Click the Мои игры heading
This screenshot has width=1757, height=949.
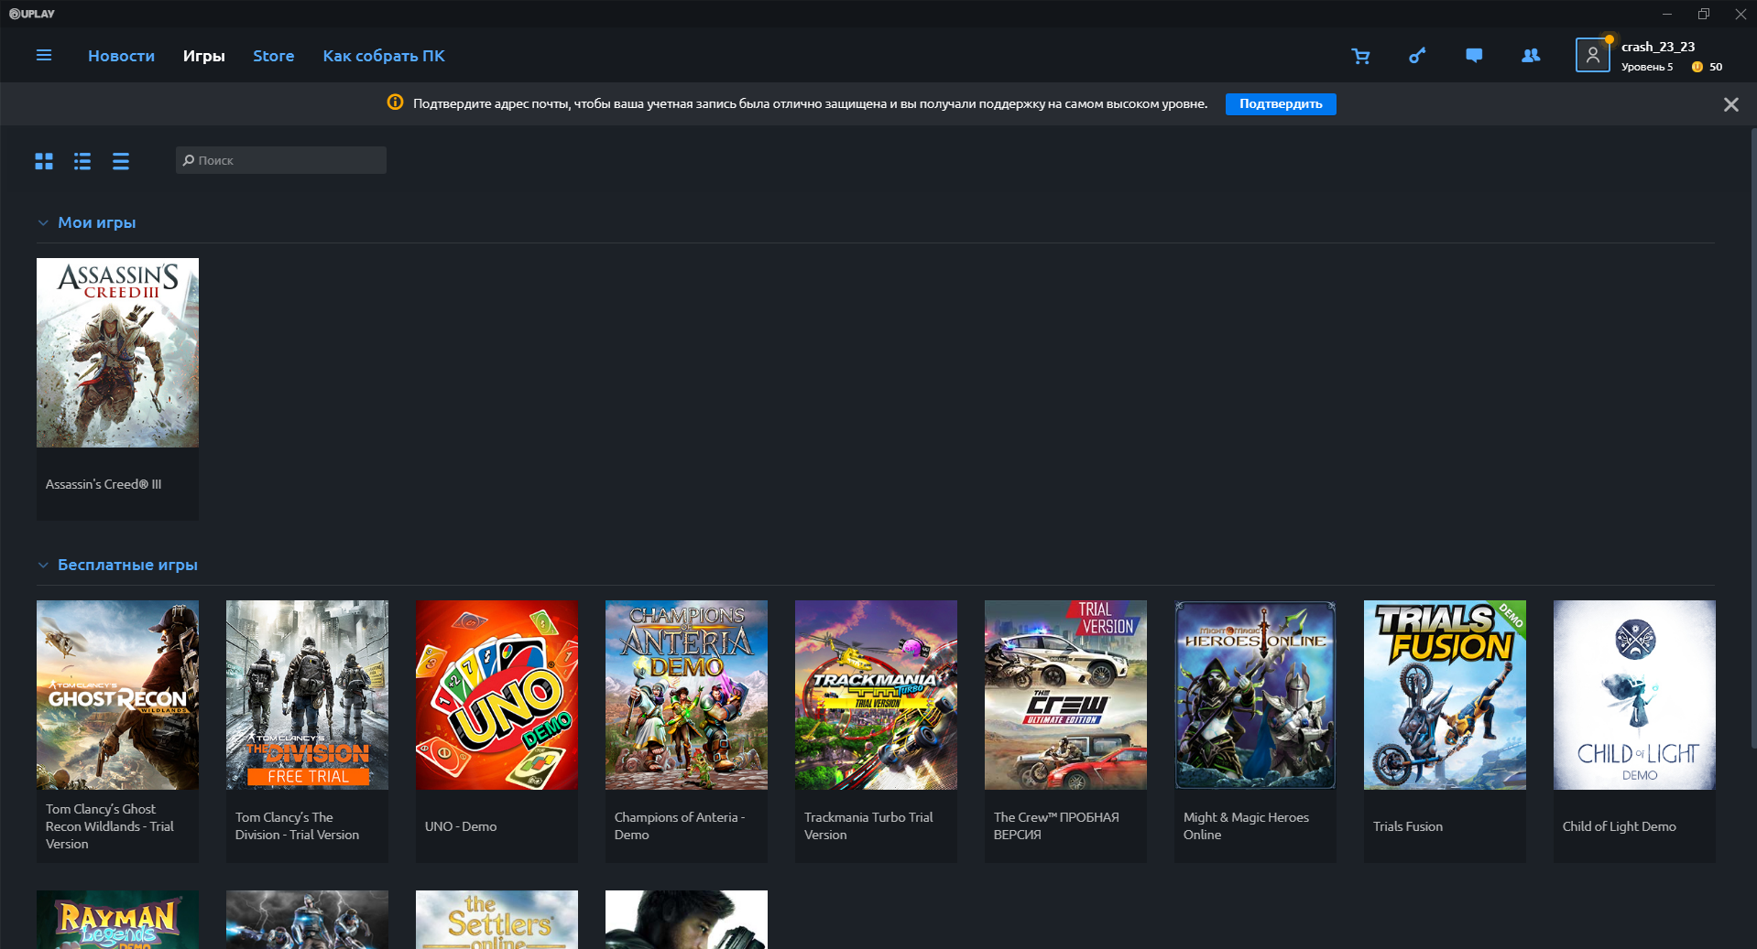click(97, 222)
